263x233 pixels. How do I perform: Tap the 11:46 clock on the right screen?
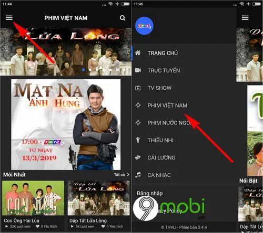pyautogui.click(x=138, y=4)
